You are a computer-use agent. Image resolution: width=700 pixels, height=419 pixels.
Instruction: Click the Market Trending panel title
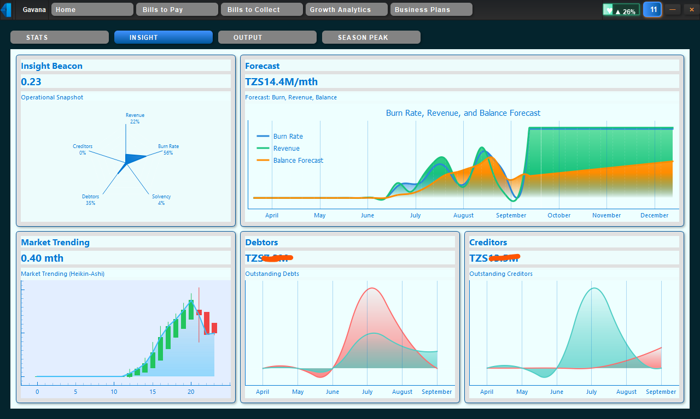pyautogui.click(x=55, y=243)
